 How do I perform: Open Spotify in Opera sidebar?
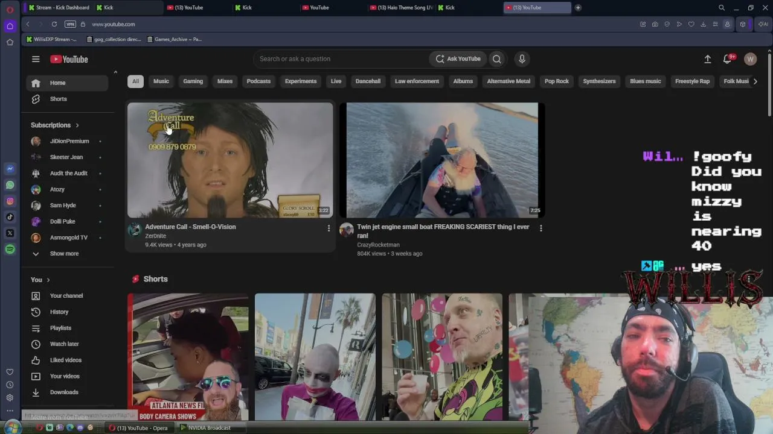(x=10, y=249)
